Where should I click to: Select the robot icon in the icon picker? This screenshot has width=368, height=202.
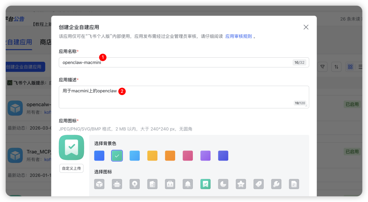pos(117,184)
